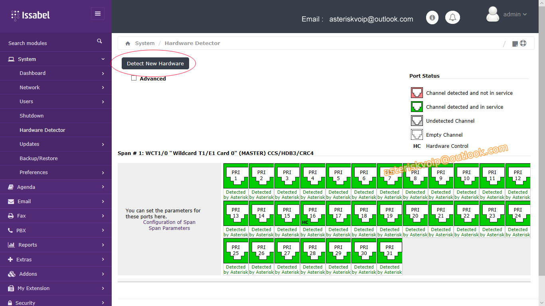
Task: Click the help lifebuoy icon
Action: pos(523,43)
